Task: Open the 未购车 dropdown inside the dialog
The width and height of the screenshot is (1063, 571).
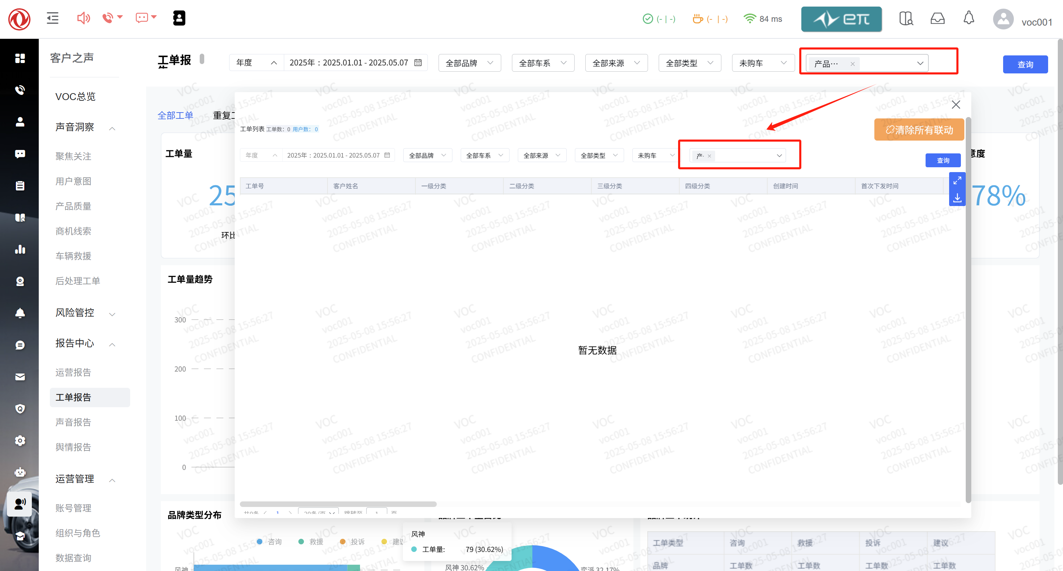Action: (656, 155)
